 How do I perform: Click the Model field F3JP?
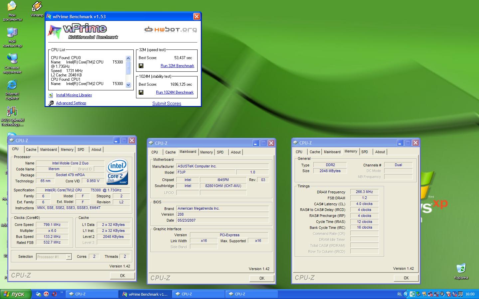pos(206,172)
